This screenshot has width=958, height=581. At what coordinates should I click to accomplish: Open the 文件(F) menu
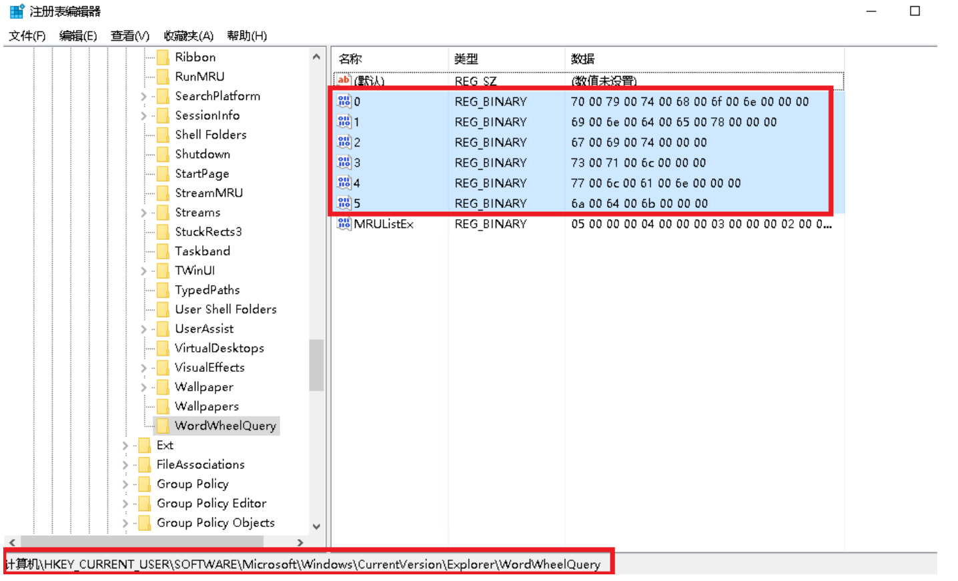tap(27, 36)
